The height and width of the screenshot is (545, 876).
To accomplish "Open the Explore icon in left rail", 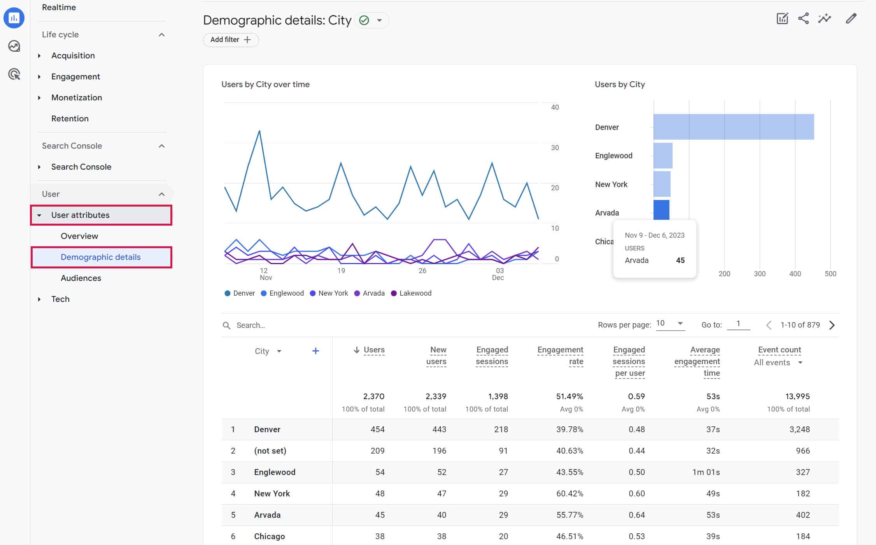I will click(14, 46).
